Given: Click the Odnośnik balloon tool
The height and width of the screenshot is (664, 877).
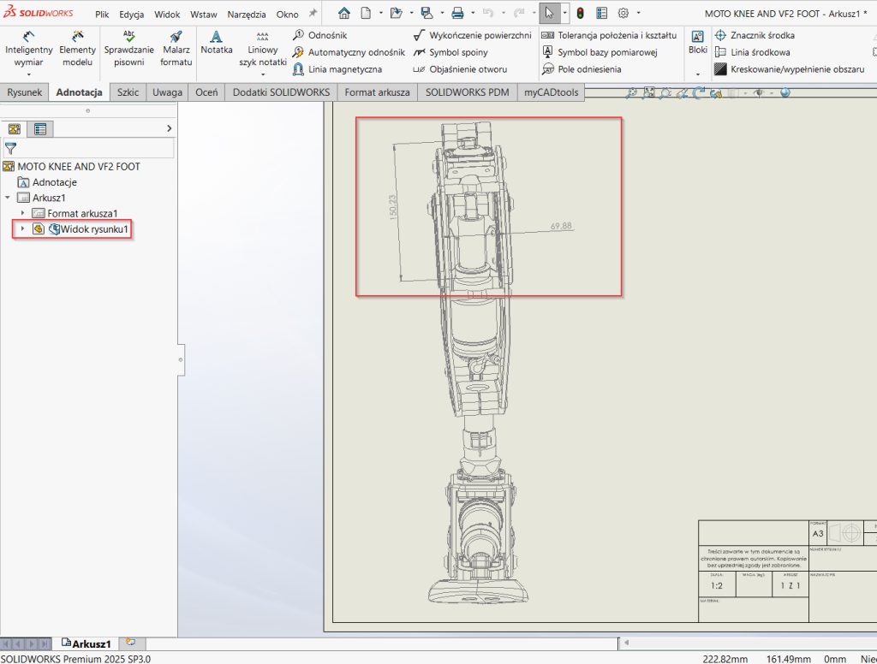Looking at the screenshot, I should [322, 35].
